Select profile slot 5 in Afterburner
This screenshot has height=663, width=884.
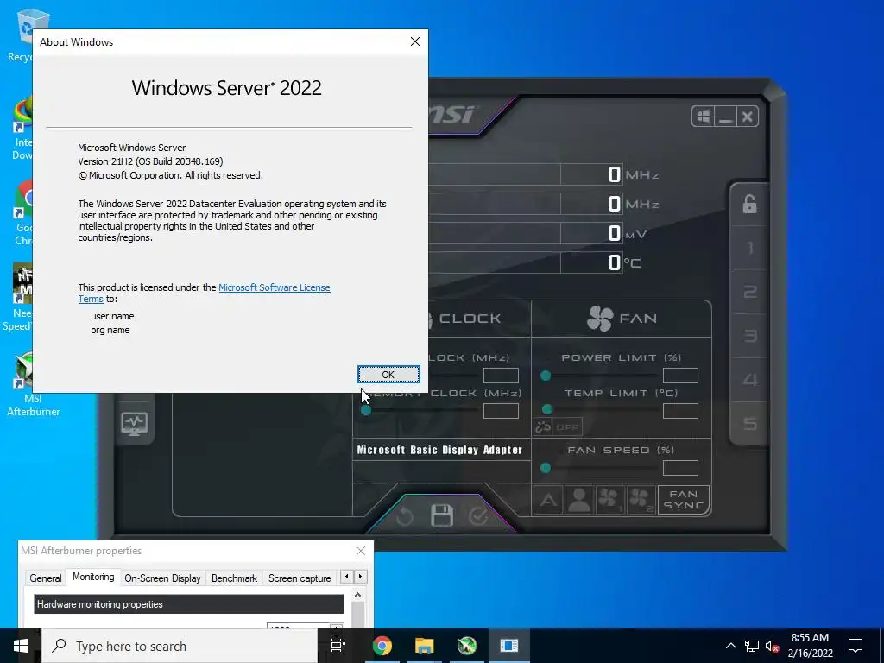coord(749,423)
